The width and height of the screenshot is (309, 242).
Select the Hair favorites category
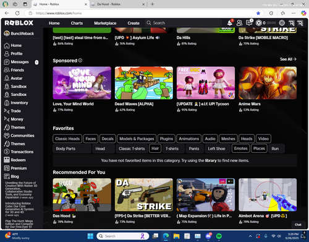155,149
